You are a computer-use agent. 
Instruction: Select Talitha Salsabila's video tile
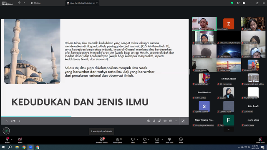pyautogui.click(x=253, y=37)
